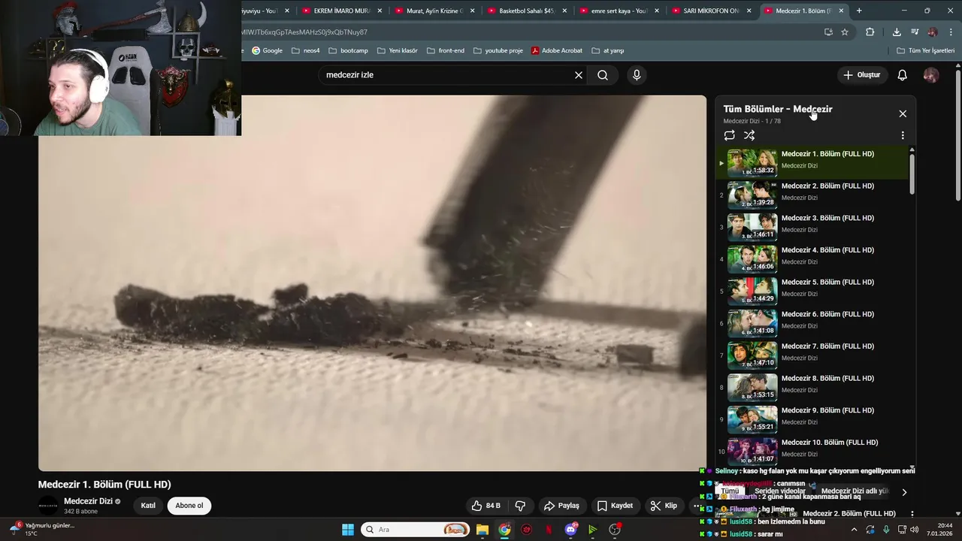Focus the YouTube search field with medcezir izle

click(x=447, y=75)
